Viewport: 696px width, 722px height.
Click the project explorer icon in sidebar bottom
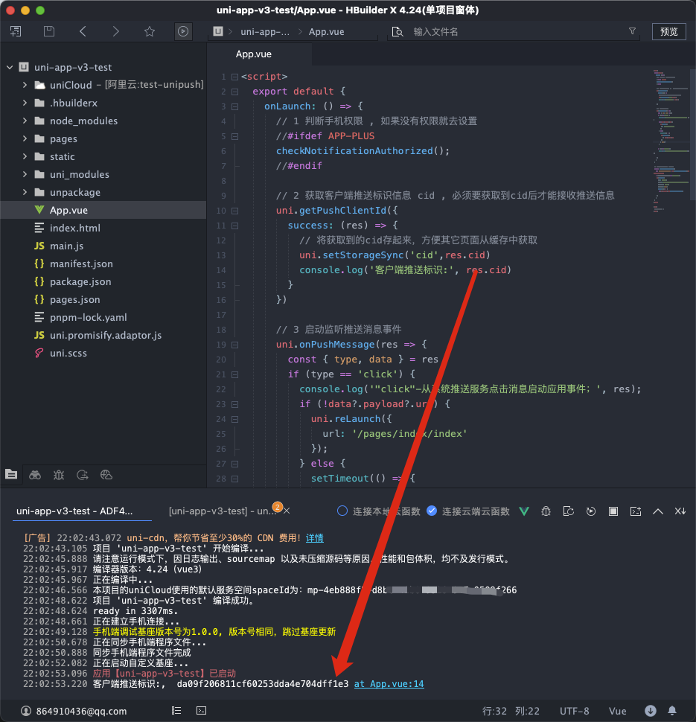(x=11, y=474)
